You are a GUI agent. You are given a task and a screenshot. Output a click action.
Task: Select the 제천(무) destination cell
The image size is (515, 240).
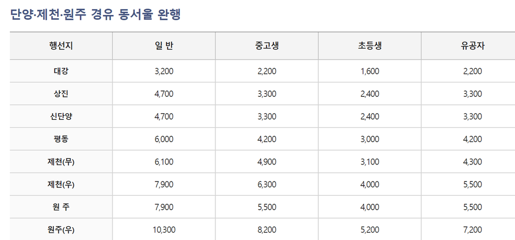tap(61, 162)
